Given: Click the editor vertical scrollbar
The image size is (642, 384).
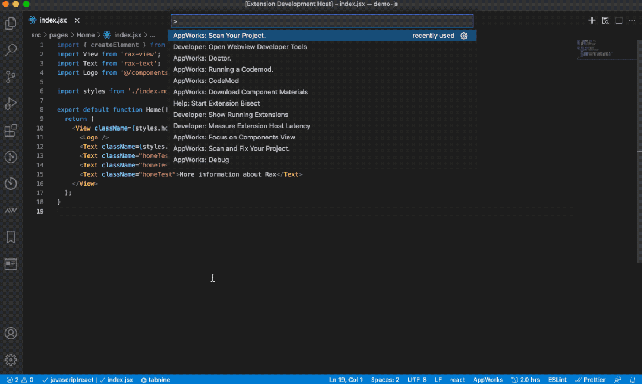Looking at the screenshot, I should click(x=639, y=151).
